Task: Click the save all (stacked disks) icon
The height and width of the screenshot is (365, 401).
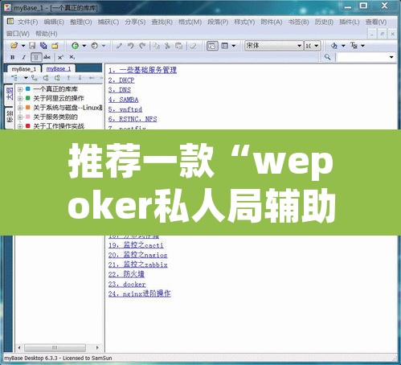Action: coord(43,46)
